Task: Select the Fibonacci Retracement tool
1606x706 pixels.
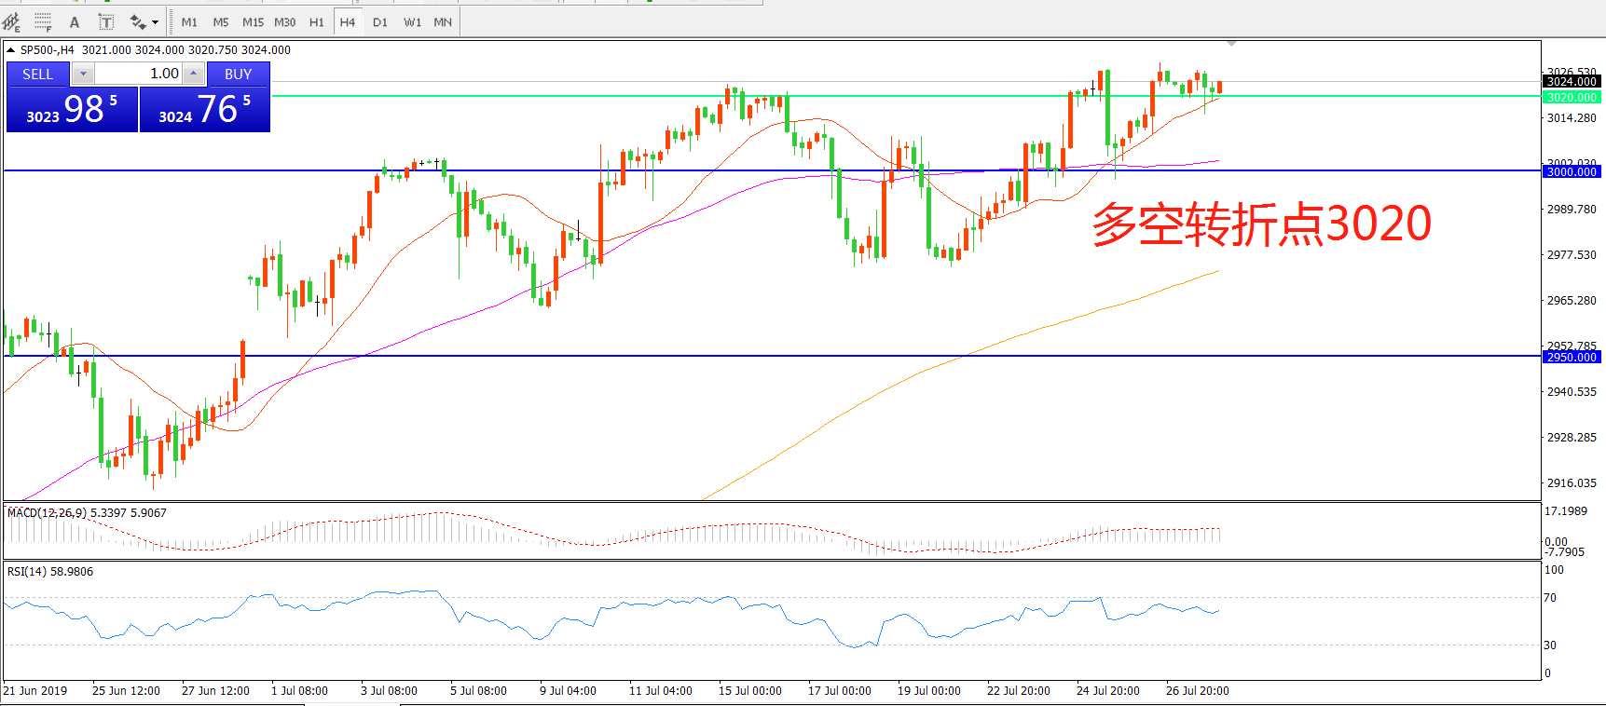Action: tap(43, 21)
